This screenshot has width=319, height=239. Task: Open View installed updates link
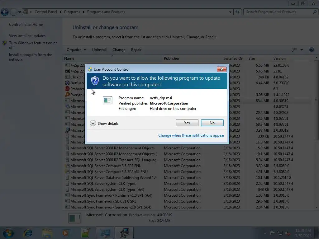[x=27, y=36]
